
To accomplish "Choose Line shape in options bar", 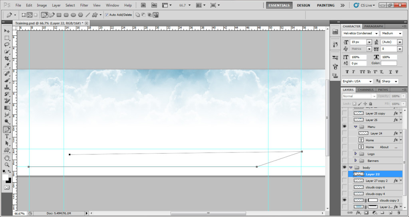I will point(88,15).
